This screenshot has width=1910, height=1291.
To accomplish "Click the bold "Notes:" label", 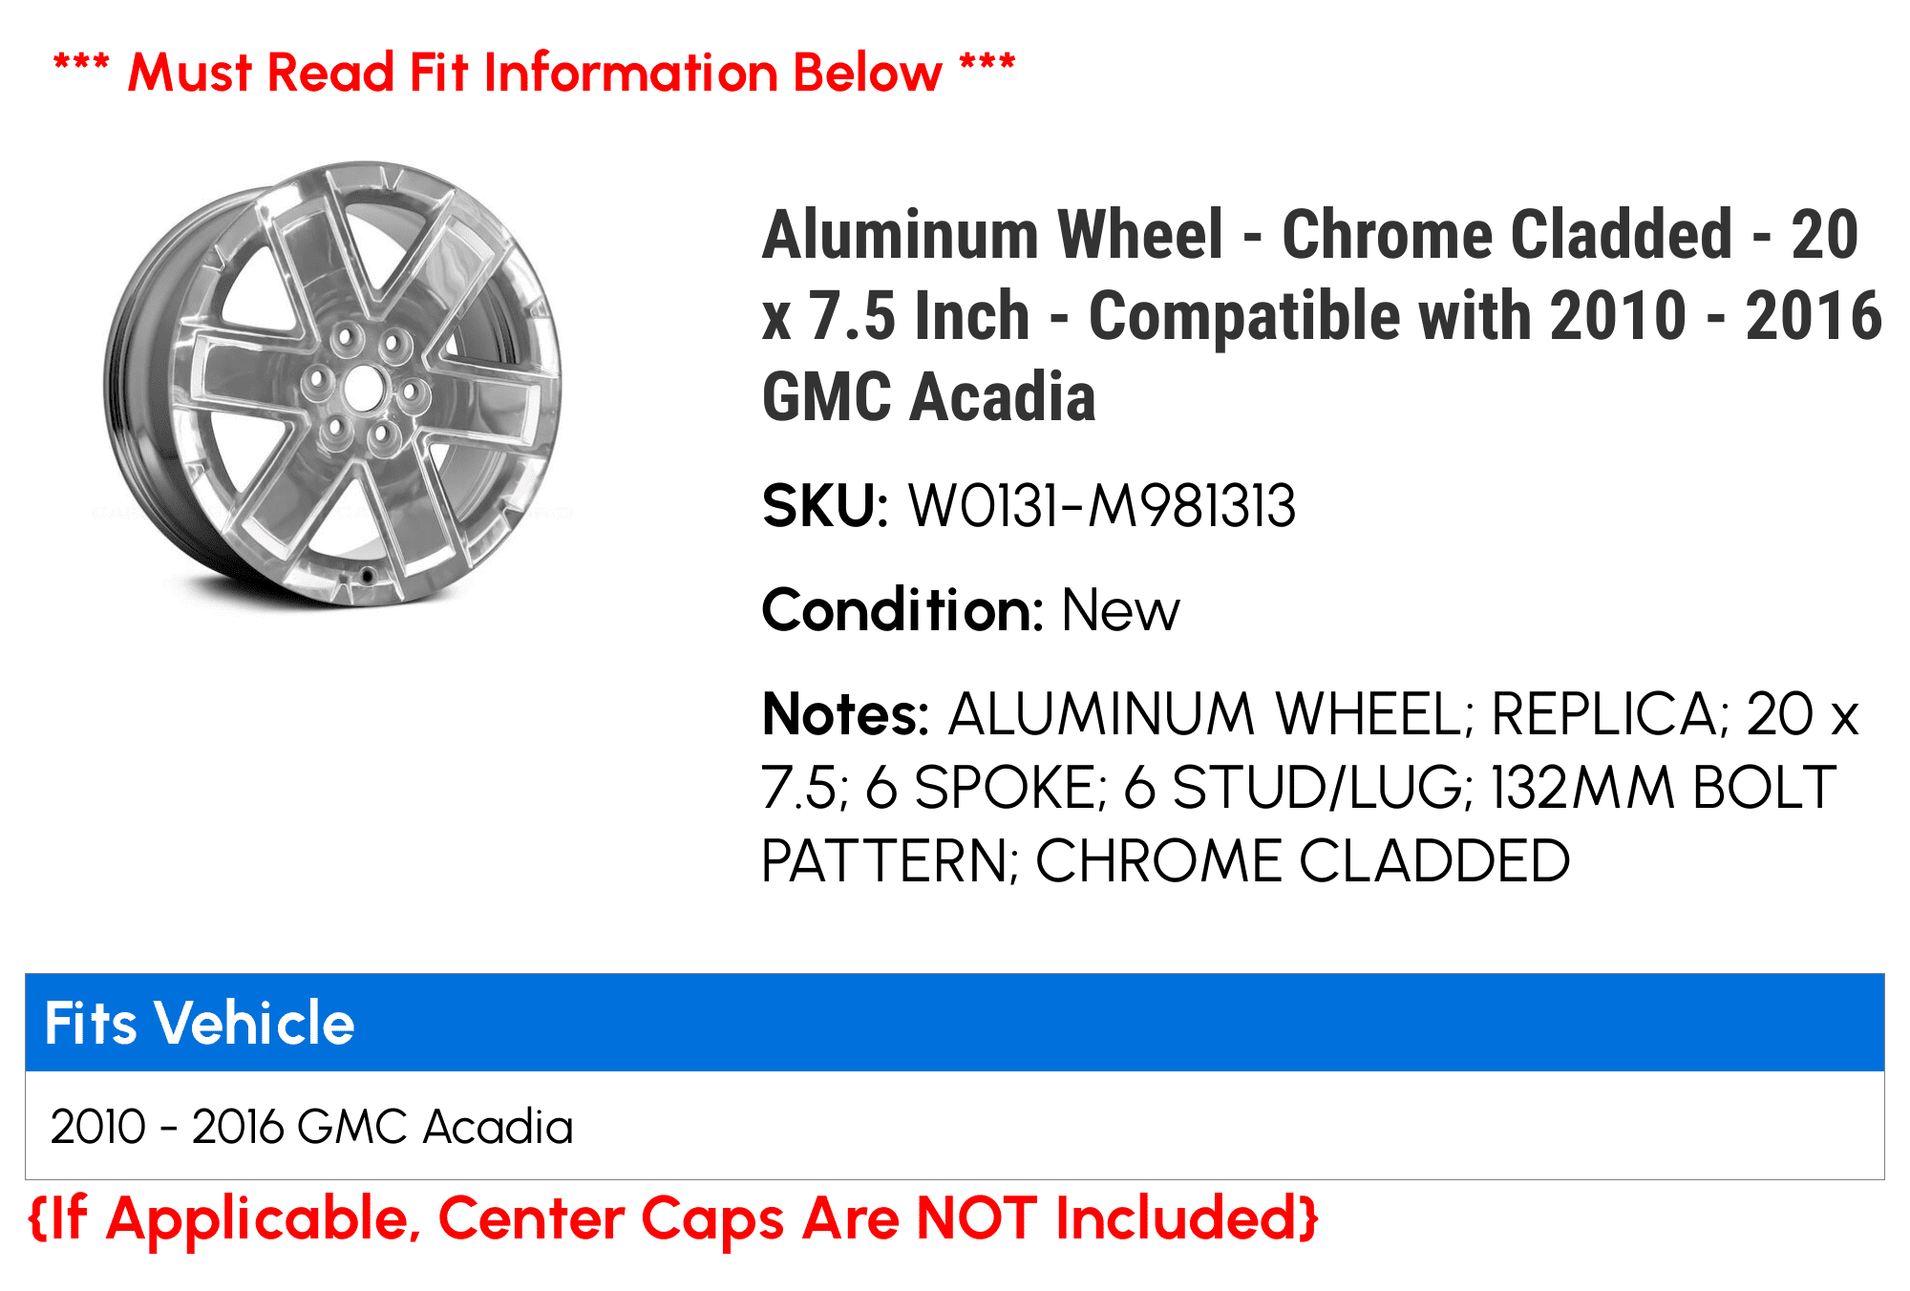I will (844, 714).
